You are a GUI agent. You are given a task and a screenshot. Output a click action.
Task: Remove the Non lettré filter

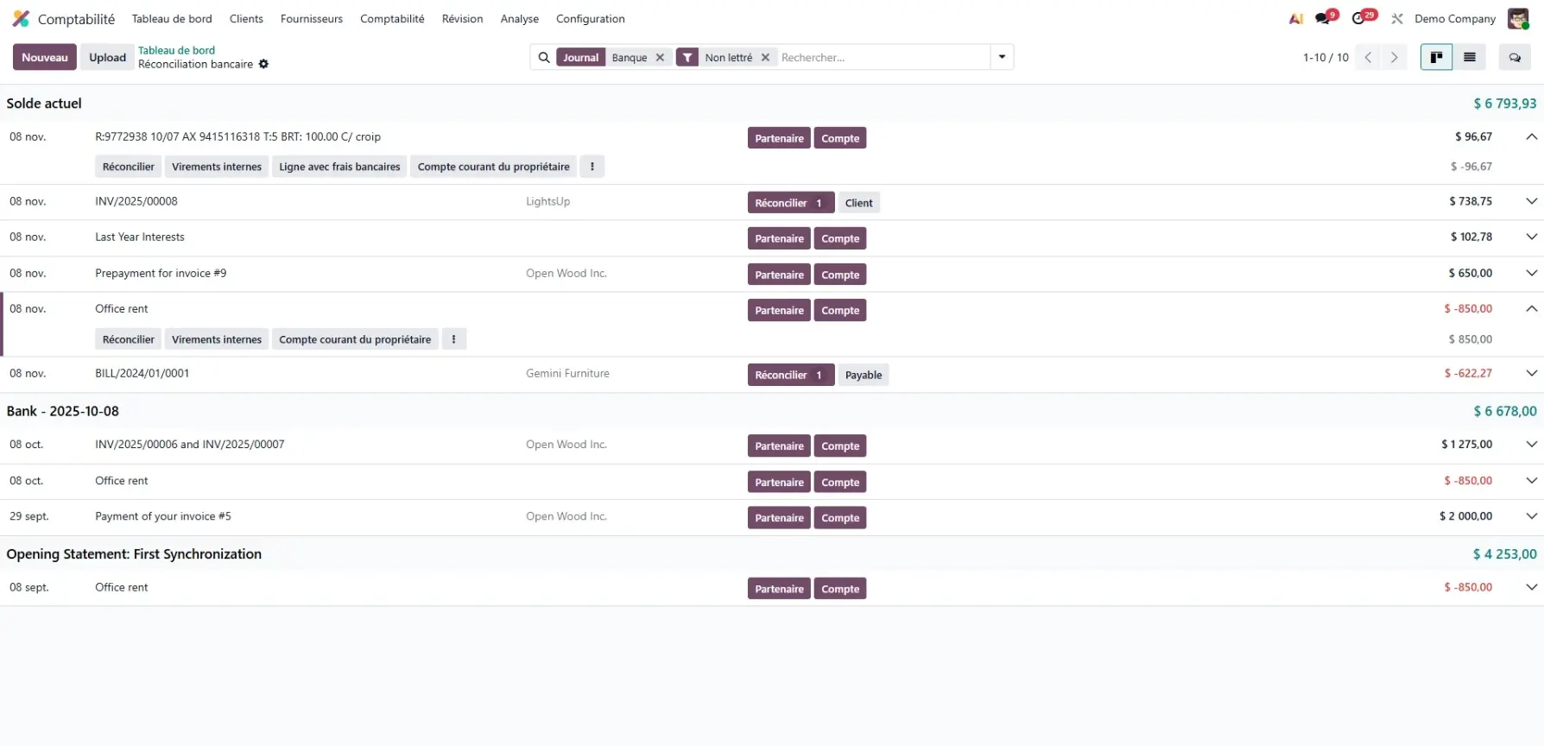click(x=765, y=57)
